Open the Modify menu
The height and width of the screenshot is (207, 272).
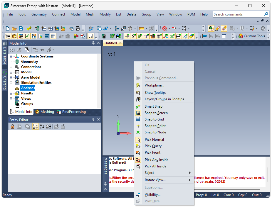click(105, 14)
